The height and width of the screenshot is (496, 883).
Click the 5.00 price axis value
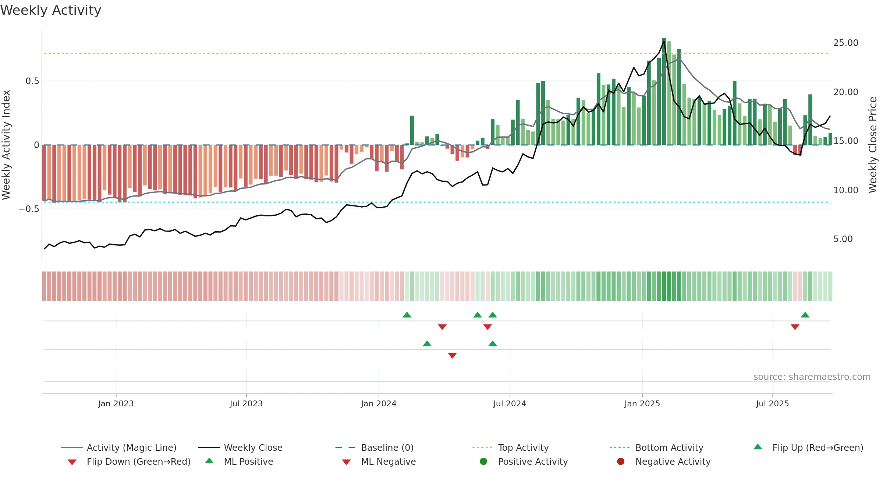(x=843, y=239)
